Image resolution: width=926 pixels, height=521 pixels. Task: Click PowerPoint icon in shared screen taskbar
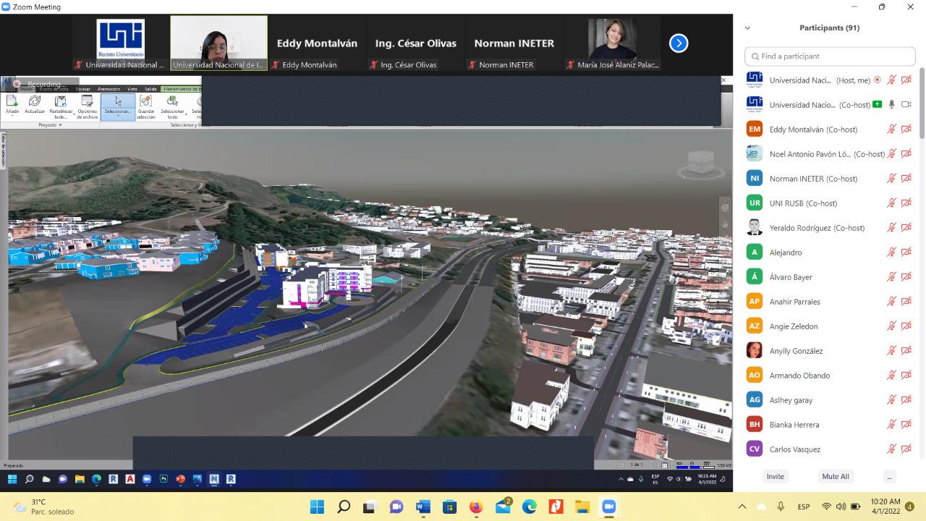click(x=180, y=479)
